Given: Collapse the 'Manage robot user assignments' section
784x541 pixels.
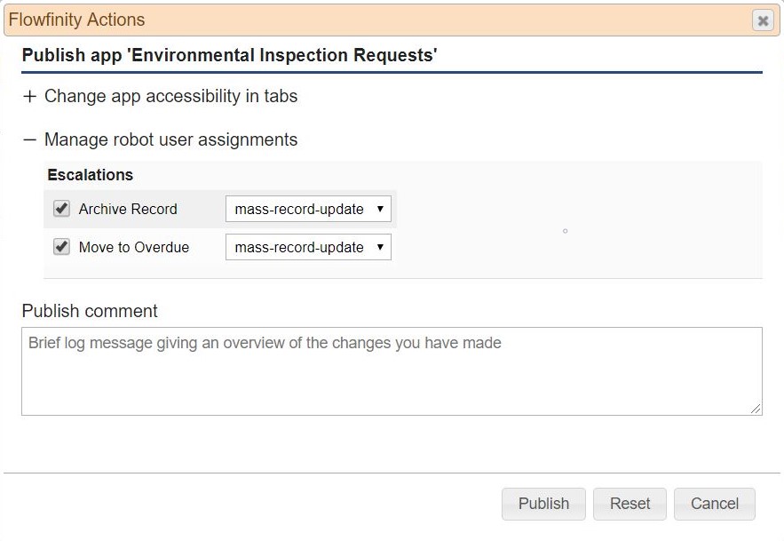Looking at the screenshot, I should (x=170, y=139).
